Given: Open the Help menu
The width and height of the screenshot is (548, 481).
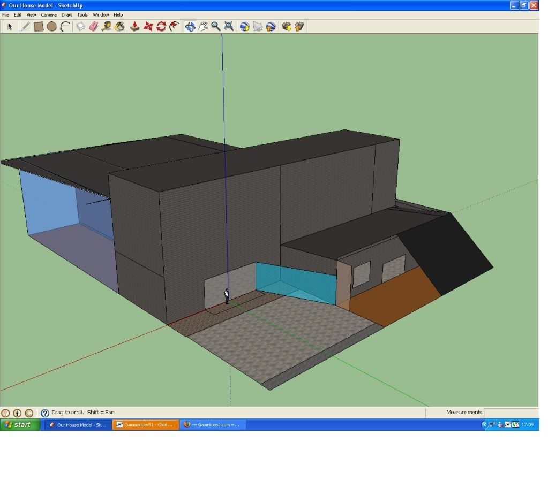Looking at the screenshot, I should (x=118, y=14).
